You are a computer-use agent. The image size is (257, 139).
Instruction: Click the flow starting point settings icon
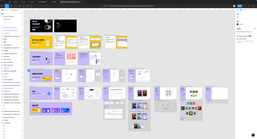tap(255, 29)
